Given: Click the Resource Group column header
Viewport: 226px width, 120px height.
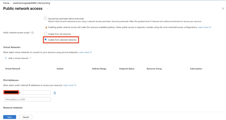Looking at the screenshot, I should [x=154, y=69].
